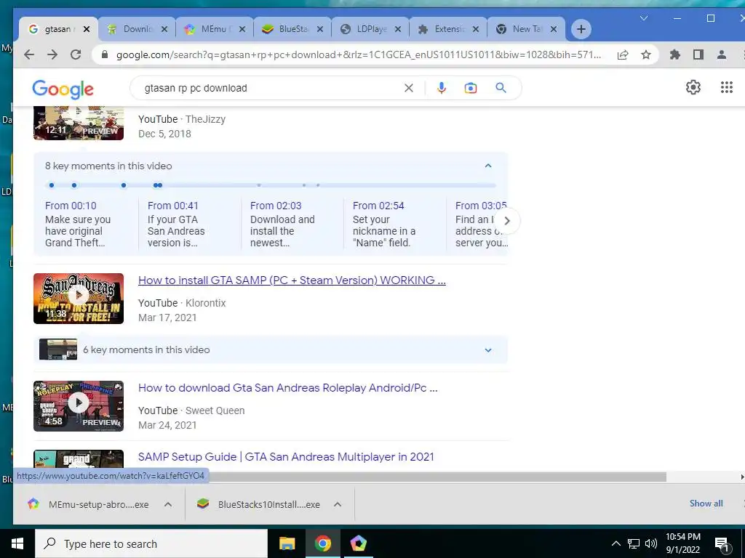Click the share page icon in address bar
Image resolution: width=745 pixels, height=558 pixels.
click(623, 54)
